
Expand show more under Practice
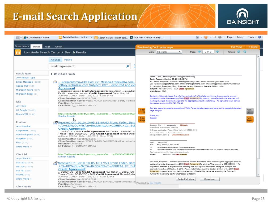(x=24, y=147)
